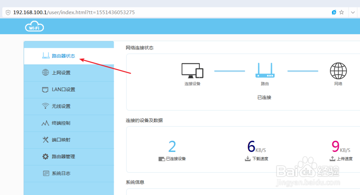The width and height of the screenshot is (360, 195).
Task: Click the 6 KB/S download speed value
Action: click(x=256, y=147)
